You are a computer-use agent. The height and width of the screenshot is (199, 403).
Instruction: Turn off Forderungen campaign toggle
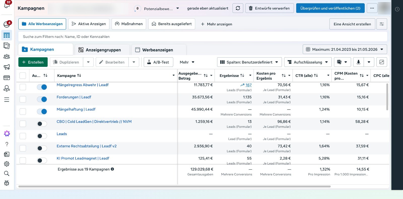point(42,99)
